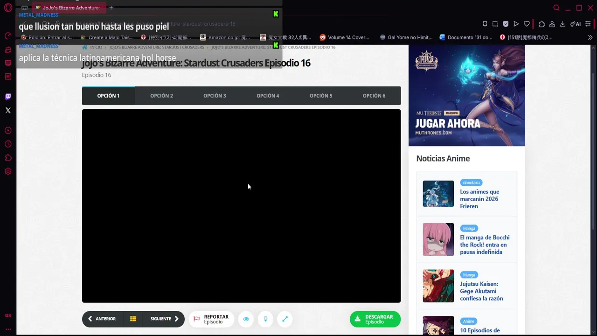Select OPCIÓN 1 video source tab

108,96
